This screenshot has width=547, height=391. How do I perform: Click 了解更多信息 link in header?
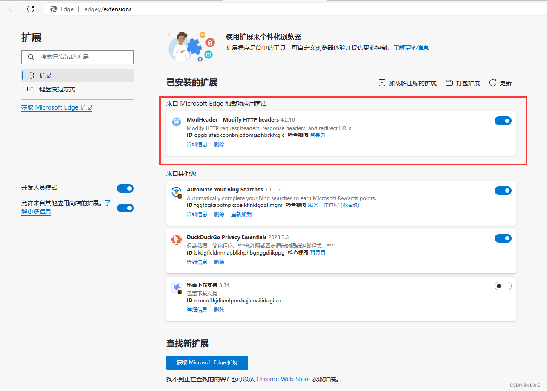pyautogui.click(x=411, y=48)
